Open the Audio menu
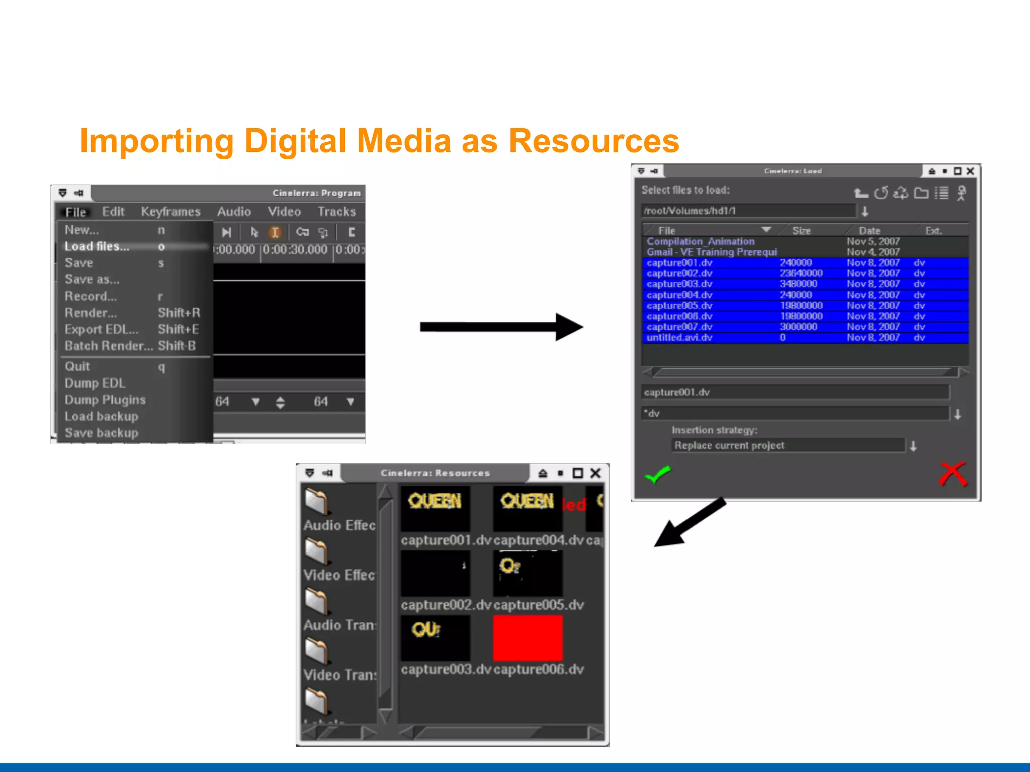This screenshot has width=1030, height=772. coord(234,212)
